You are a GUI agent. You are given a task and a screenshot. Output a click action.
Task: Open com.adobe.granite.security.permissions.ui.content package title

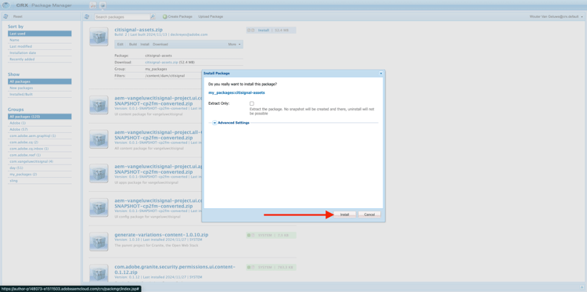[x=175, y=269]
